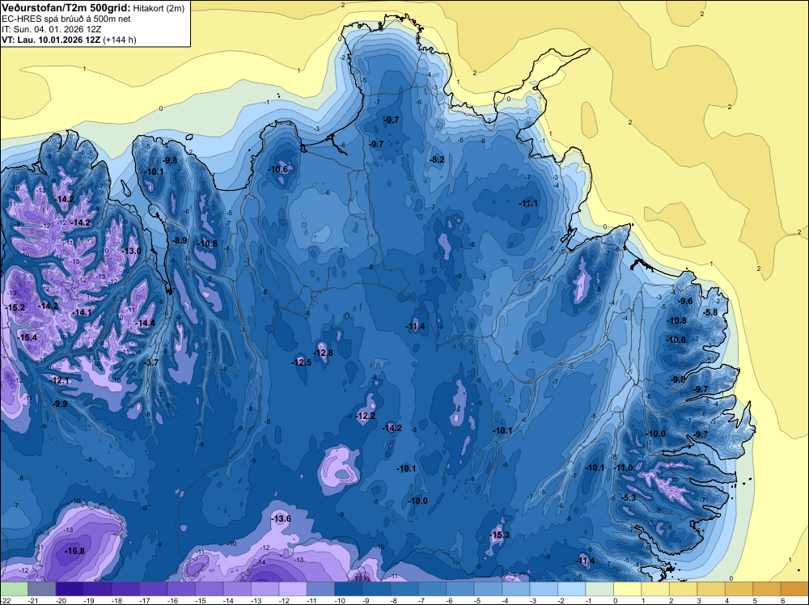The width and height of the screenshot is (809, 605).
Task: Select the -8.9 temperature value
Action: pos(180,240)
